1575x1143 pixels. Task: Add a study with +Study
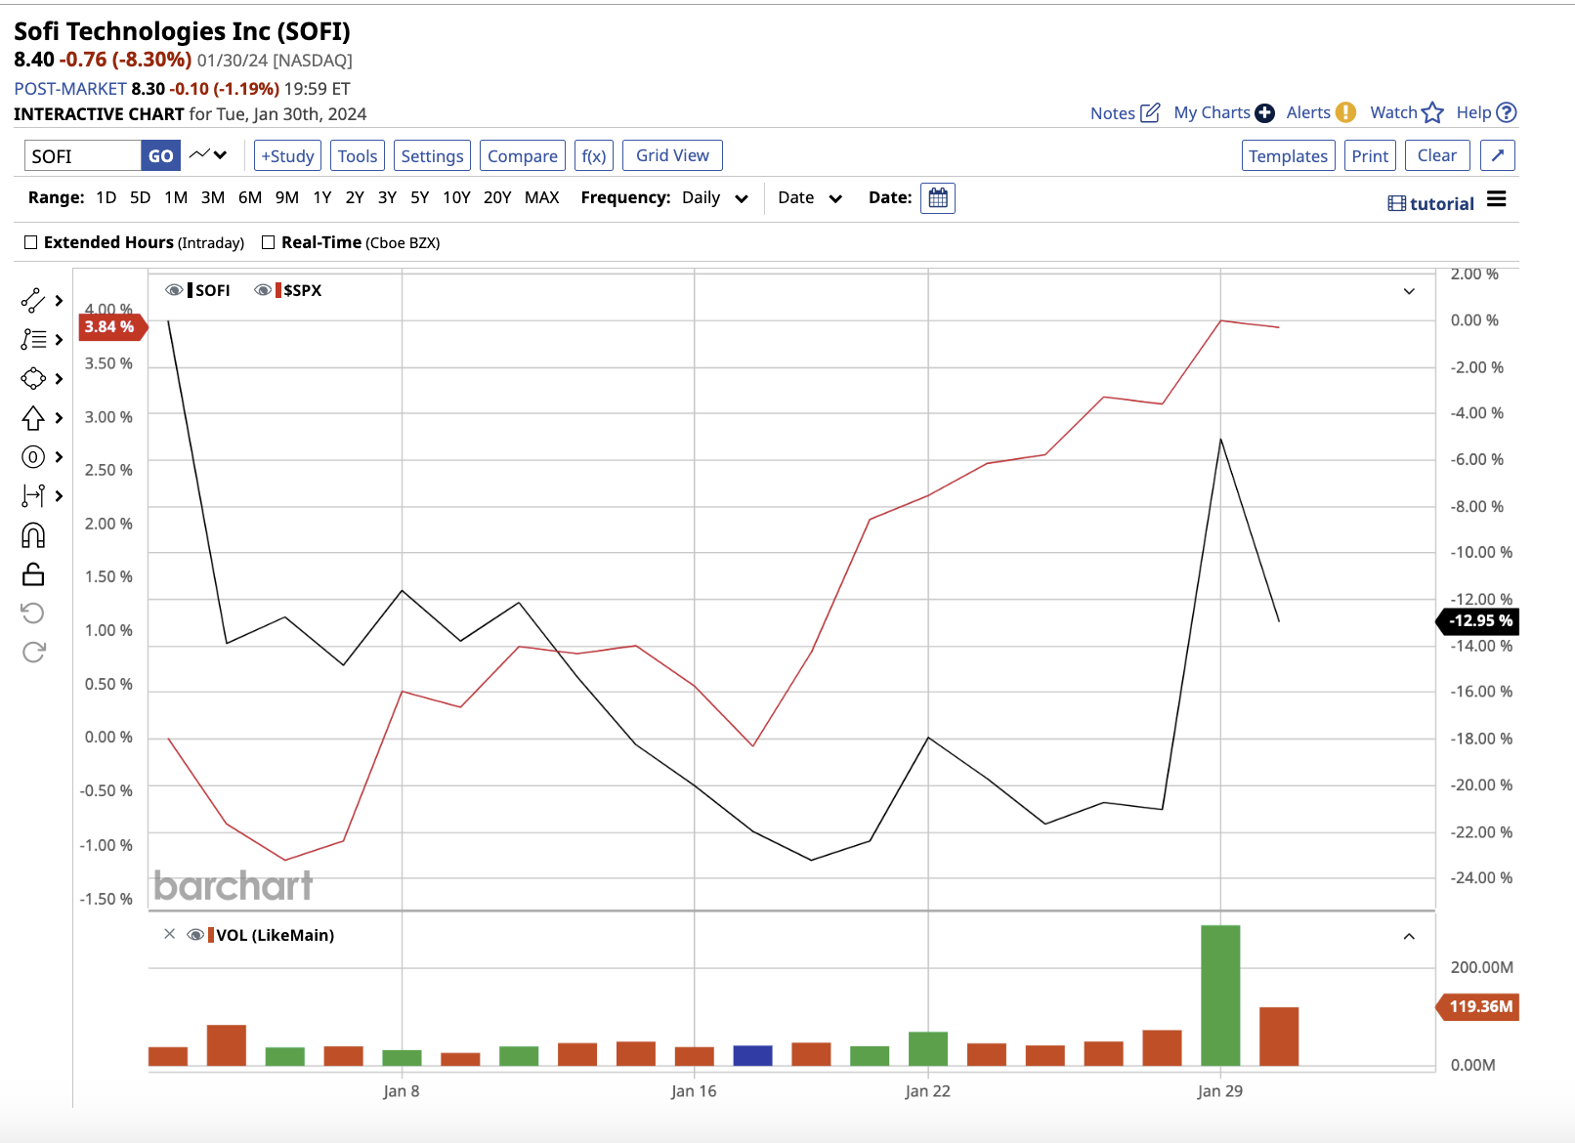tap(287, 155)
